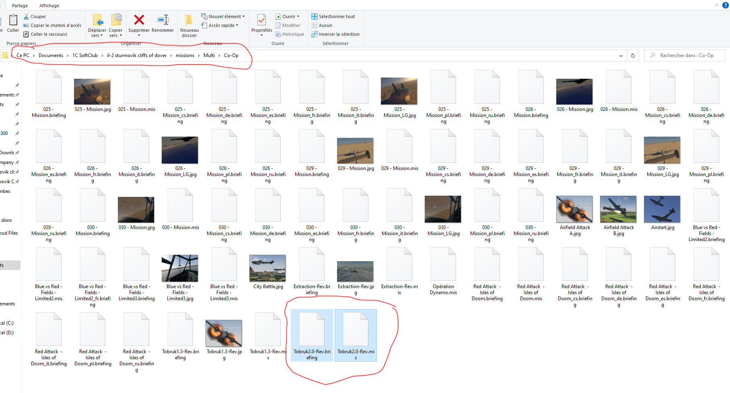
Task: Select the Tobruk1.3-Rev.jpg thumbnail
Action: click(224, 333)
